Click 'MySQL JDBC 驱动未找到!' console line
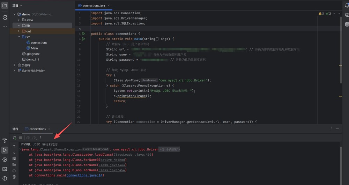Image resolution: width=349 pixels, height=185 pixels. pos(40,144)
